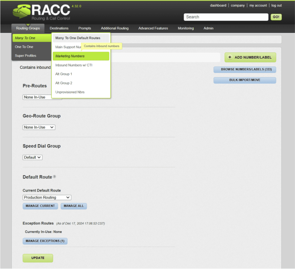Open the Pre-Routes None In-Use dropdown

pyautogui.click(x=42, y=97)
